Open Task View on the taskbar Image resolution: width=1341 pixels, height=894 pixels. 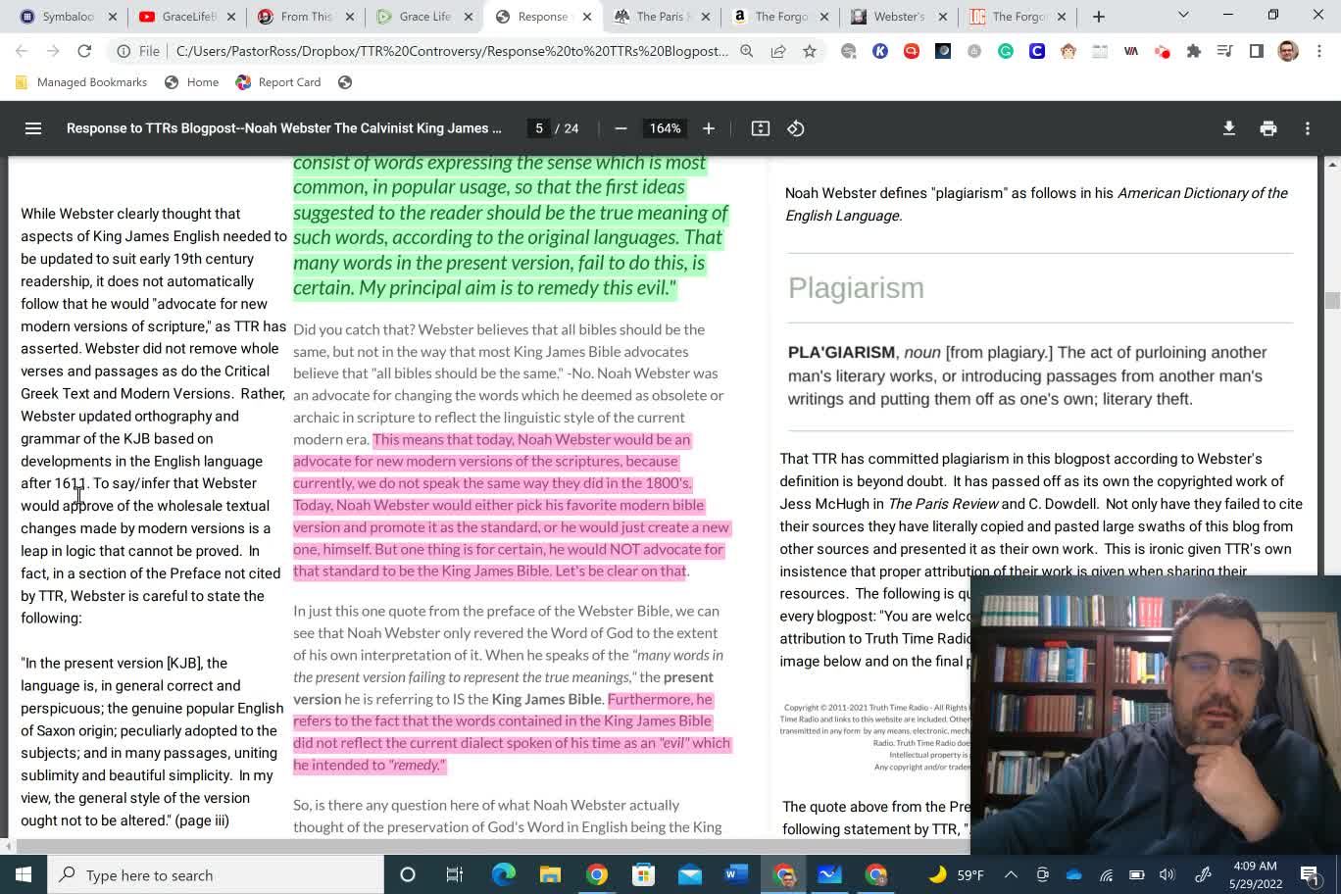(x=454, y=874)
